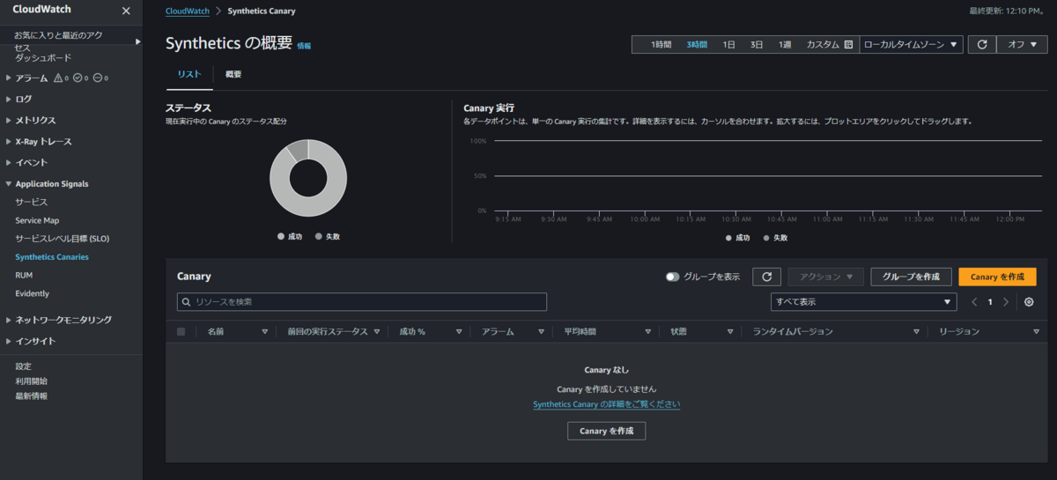This screenshot has height=480, width=1057.
Task: Sort by 平均時間 column
Action: pyautogui.click(x=647, y=332)
